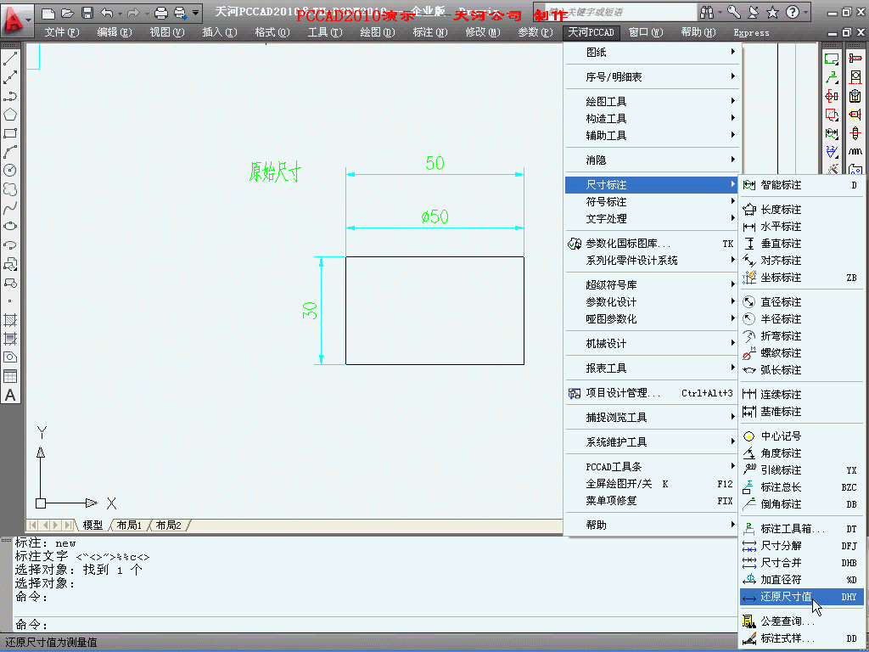
Task: Expand the PCCAD工具条 submenu
Action: 653,467
